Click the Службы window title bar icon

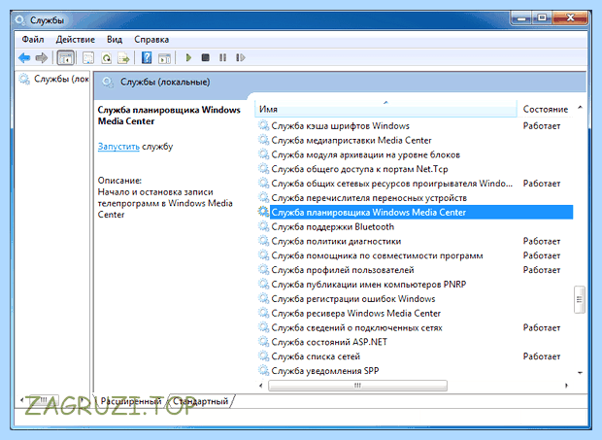click(19, 20)
